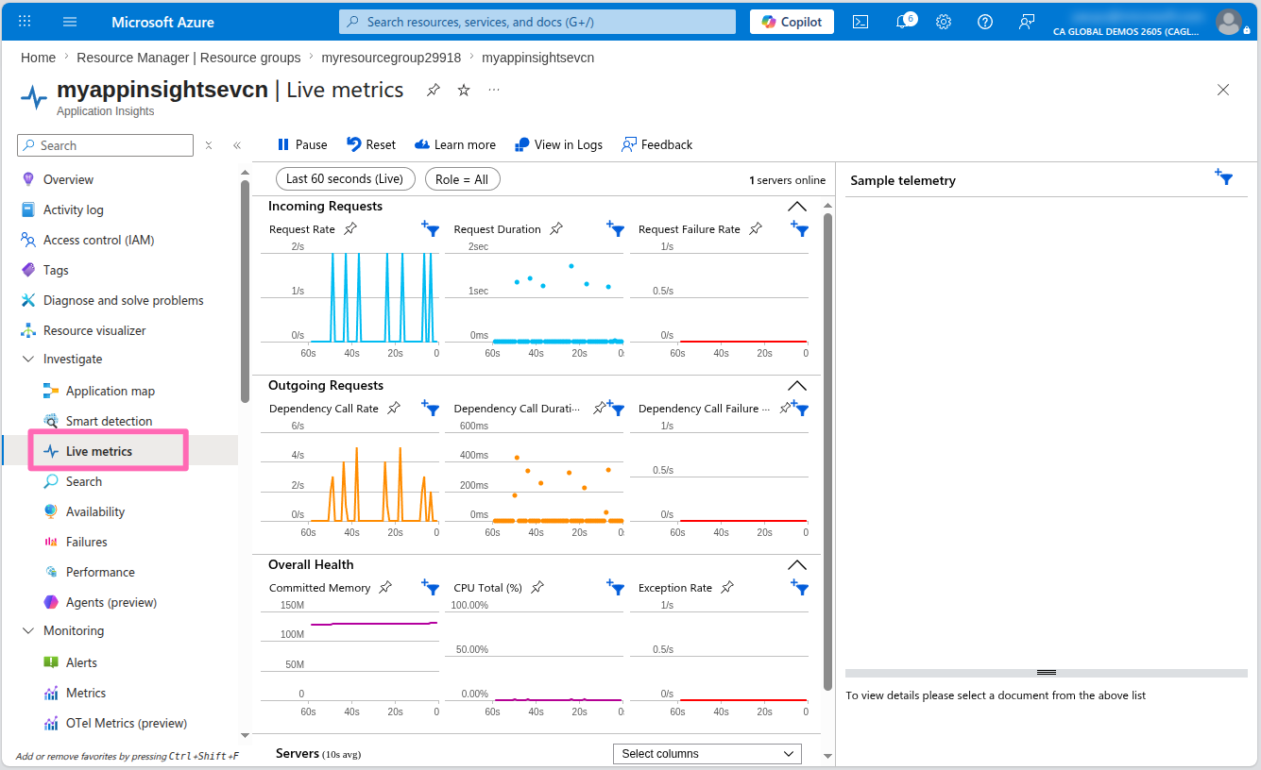Image resolution: width=1261 pixels, height=770 pixels.
Task: Pause the live metrics stream
Action: (x=302, y=144)
